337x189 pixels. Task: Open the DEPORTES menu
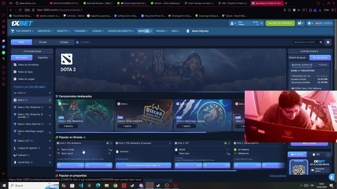(x=45, y=31)
